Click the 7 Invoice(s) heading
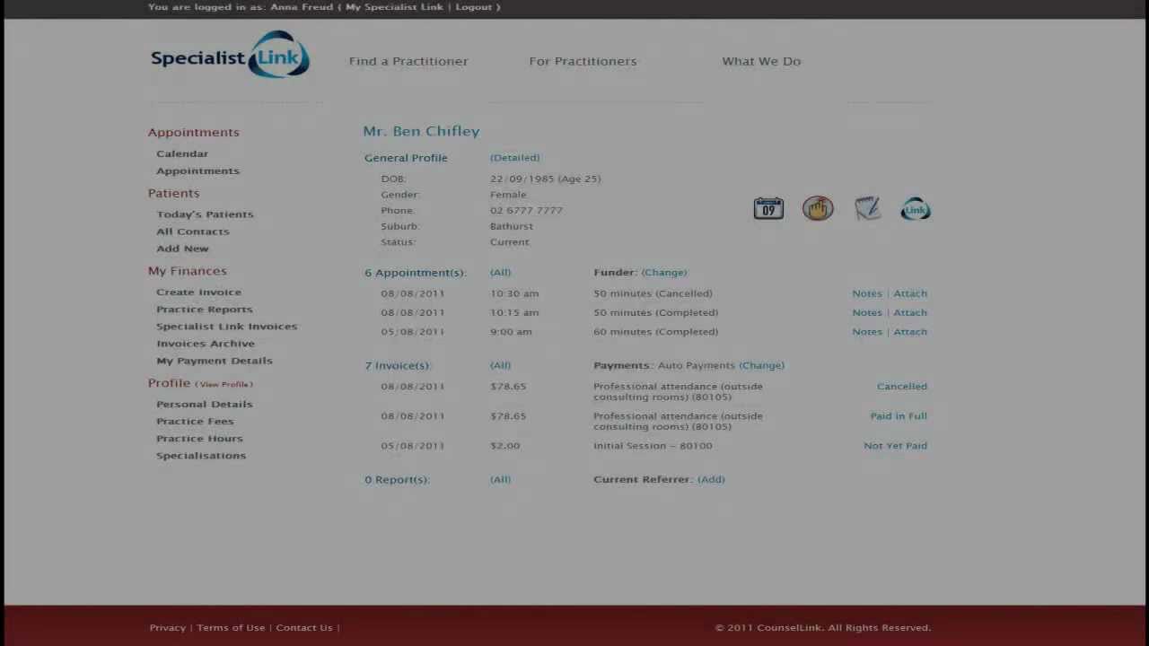This screenshot has width=1149, height=646. (398, 366)
